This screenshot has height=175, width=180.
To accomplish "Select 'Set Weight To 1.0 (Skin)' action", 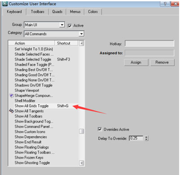I will click(34, 49).
